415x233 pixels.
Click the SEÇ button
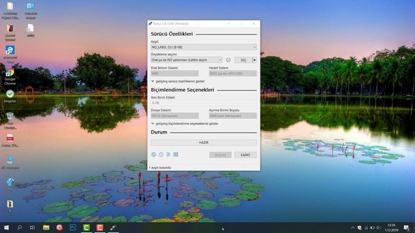coord(243,60)
